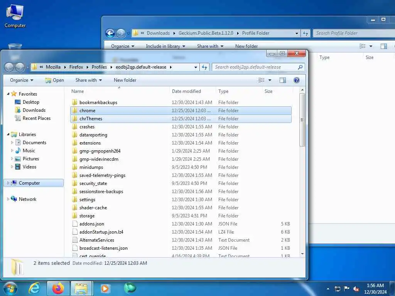Open the Help question mark icon

click(x=297, y=80)
